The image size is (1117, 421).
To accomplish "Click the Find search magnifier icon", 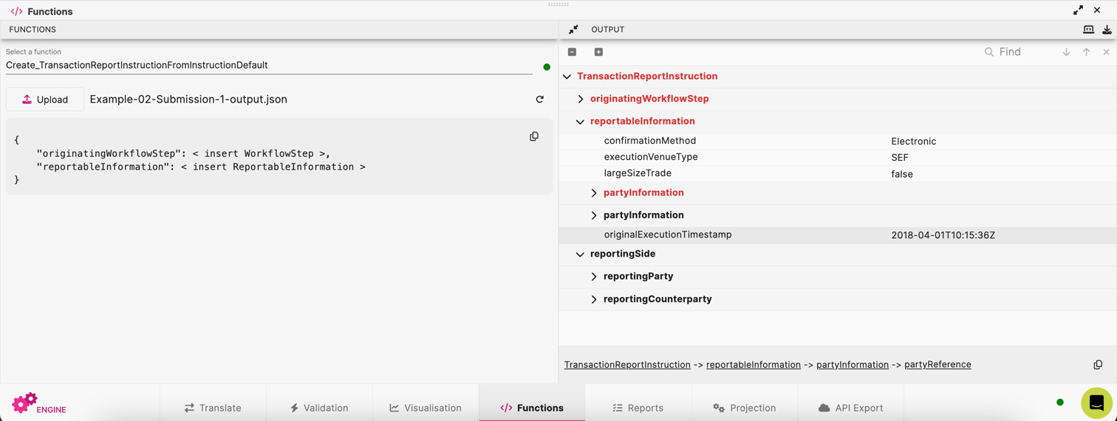I will tap(988, 52).
